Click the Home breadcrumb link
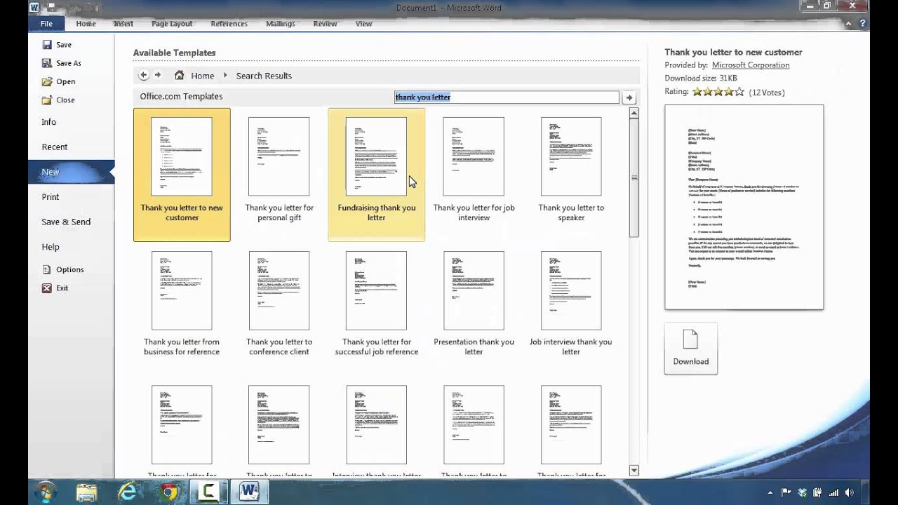Screen dimensions: 898x505 (x=203, y=76)
